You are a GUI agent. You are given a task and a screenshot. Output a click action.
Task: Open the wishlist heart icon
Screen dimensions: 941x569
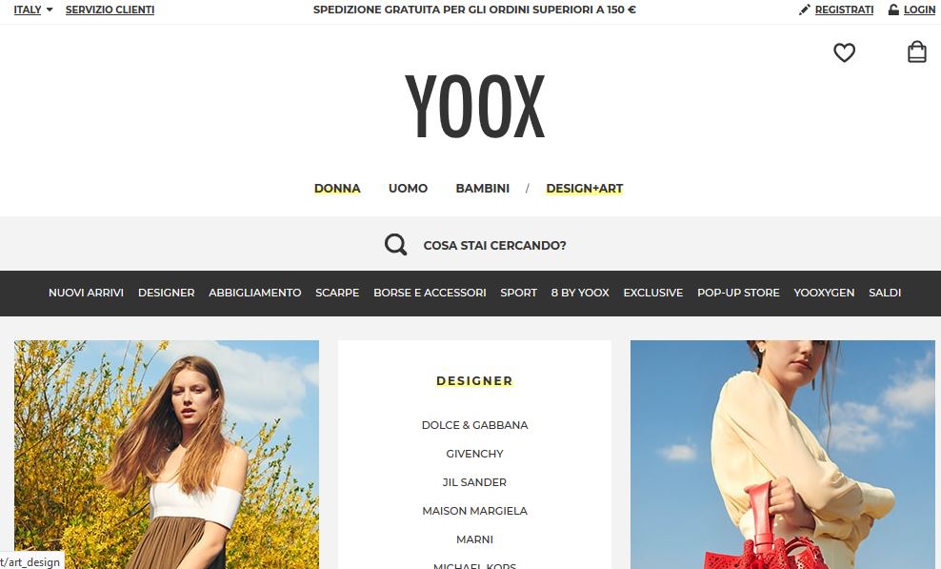click(844, 52)
